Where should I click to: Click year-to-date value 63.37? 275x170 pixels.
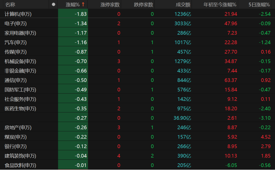[x=231, y=80]
